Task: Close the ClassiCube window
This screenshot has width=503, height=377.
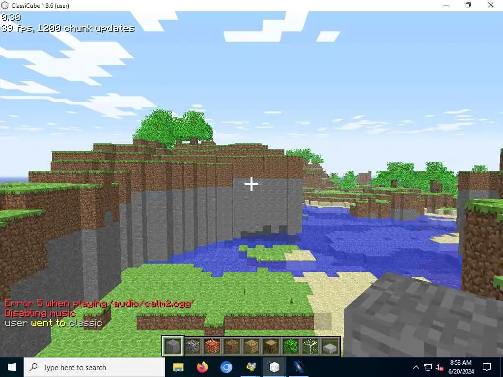Action: [x=491, y=5]
